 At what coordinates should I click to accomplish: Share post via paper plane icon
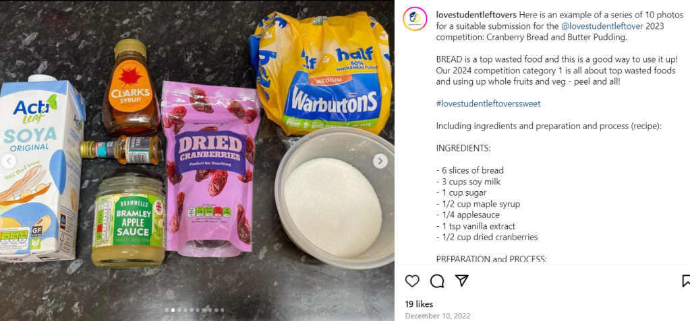click(x=461, y=281)
